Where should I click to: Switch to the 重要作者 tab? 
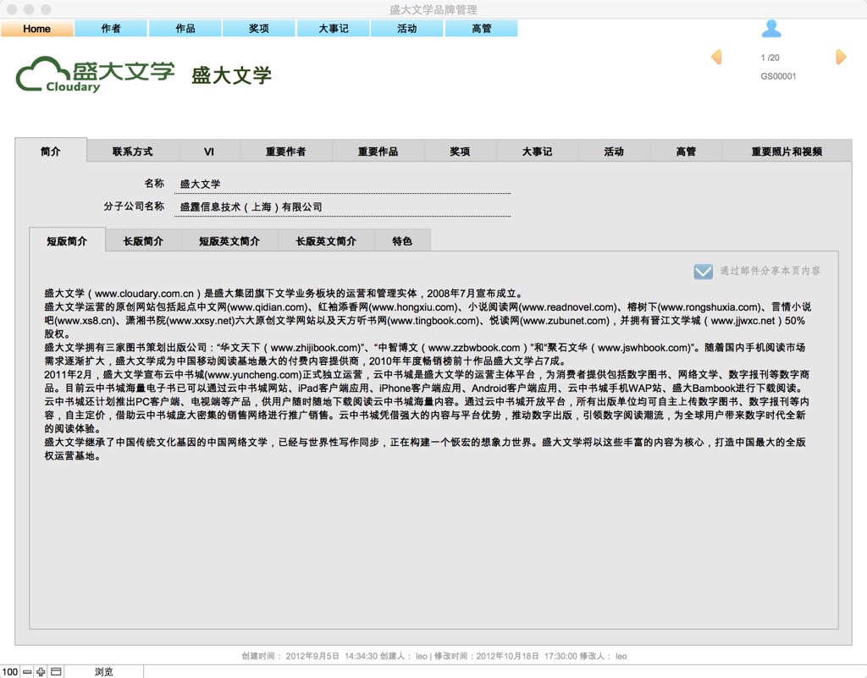click(x=286, y=152)
